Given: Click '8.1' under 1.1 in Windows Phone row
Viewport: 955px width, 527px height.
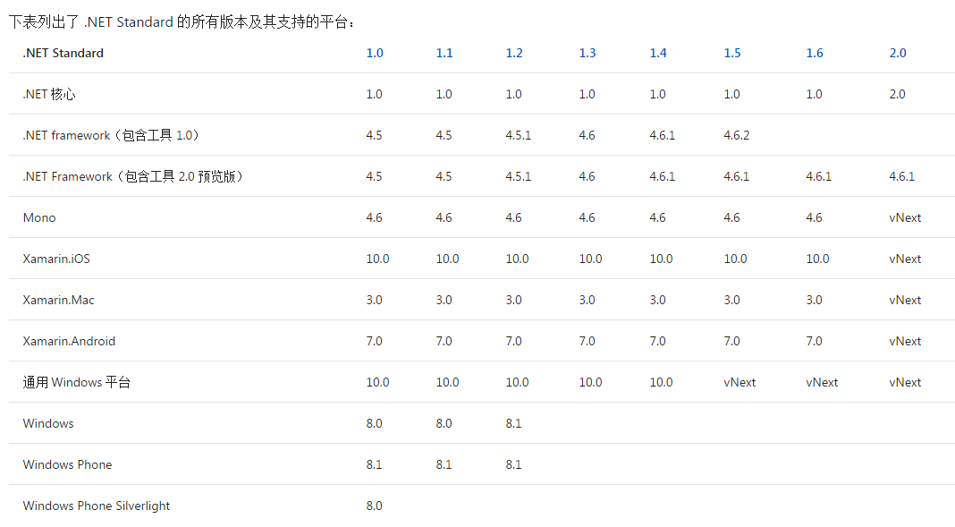Looking at the screenshot, I should [x=444, y=464].
